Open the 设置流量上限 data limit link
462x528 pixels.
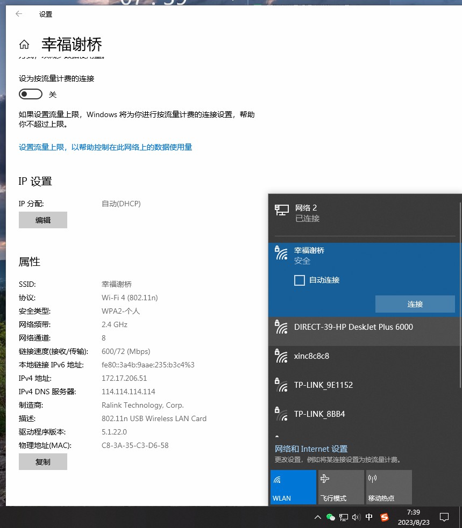(x=105, y=147)
